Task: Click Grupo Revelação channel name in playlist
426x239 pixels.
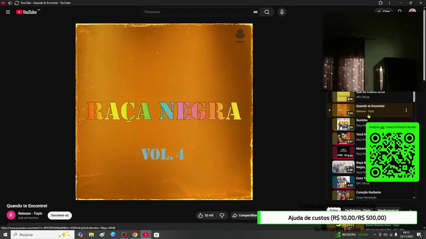Action: click(x=366, y=198)
